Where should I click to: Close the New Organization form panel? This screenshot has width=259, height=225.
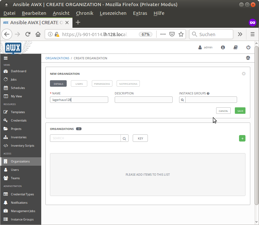point(244,74)
